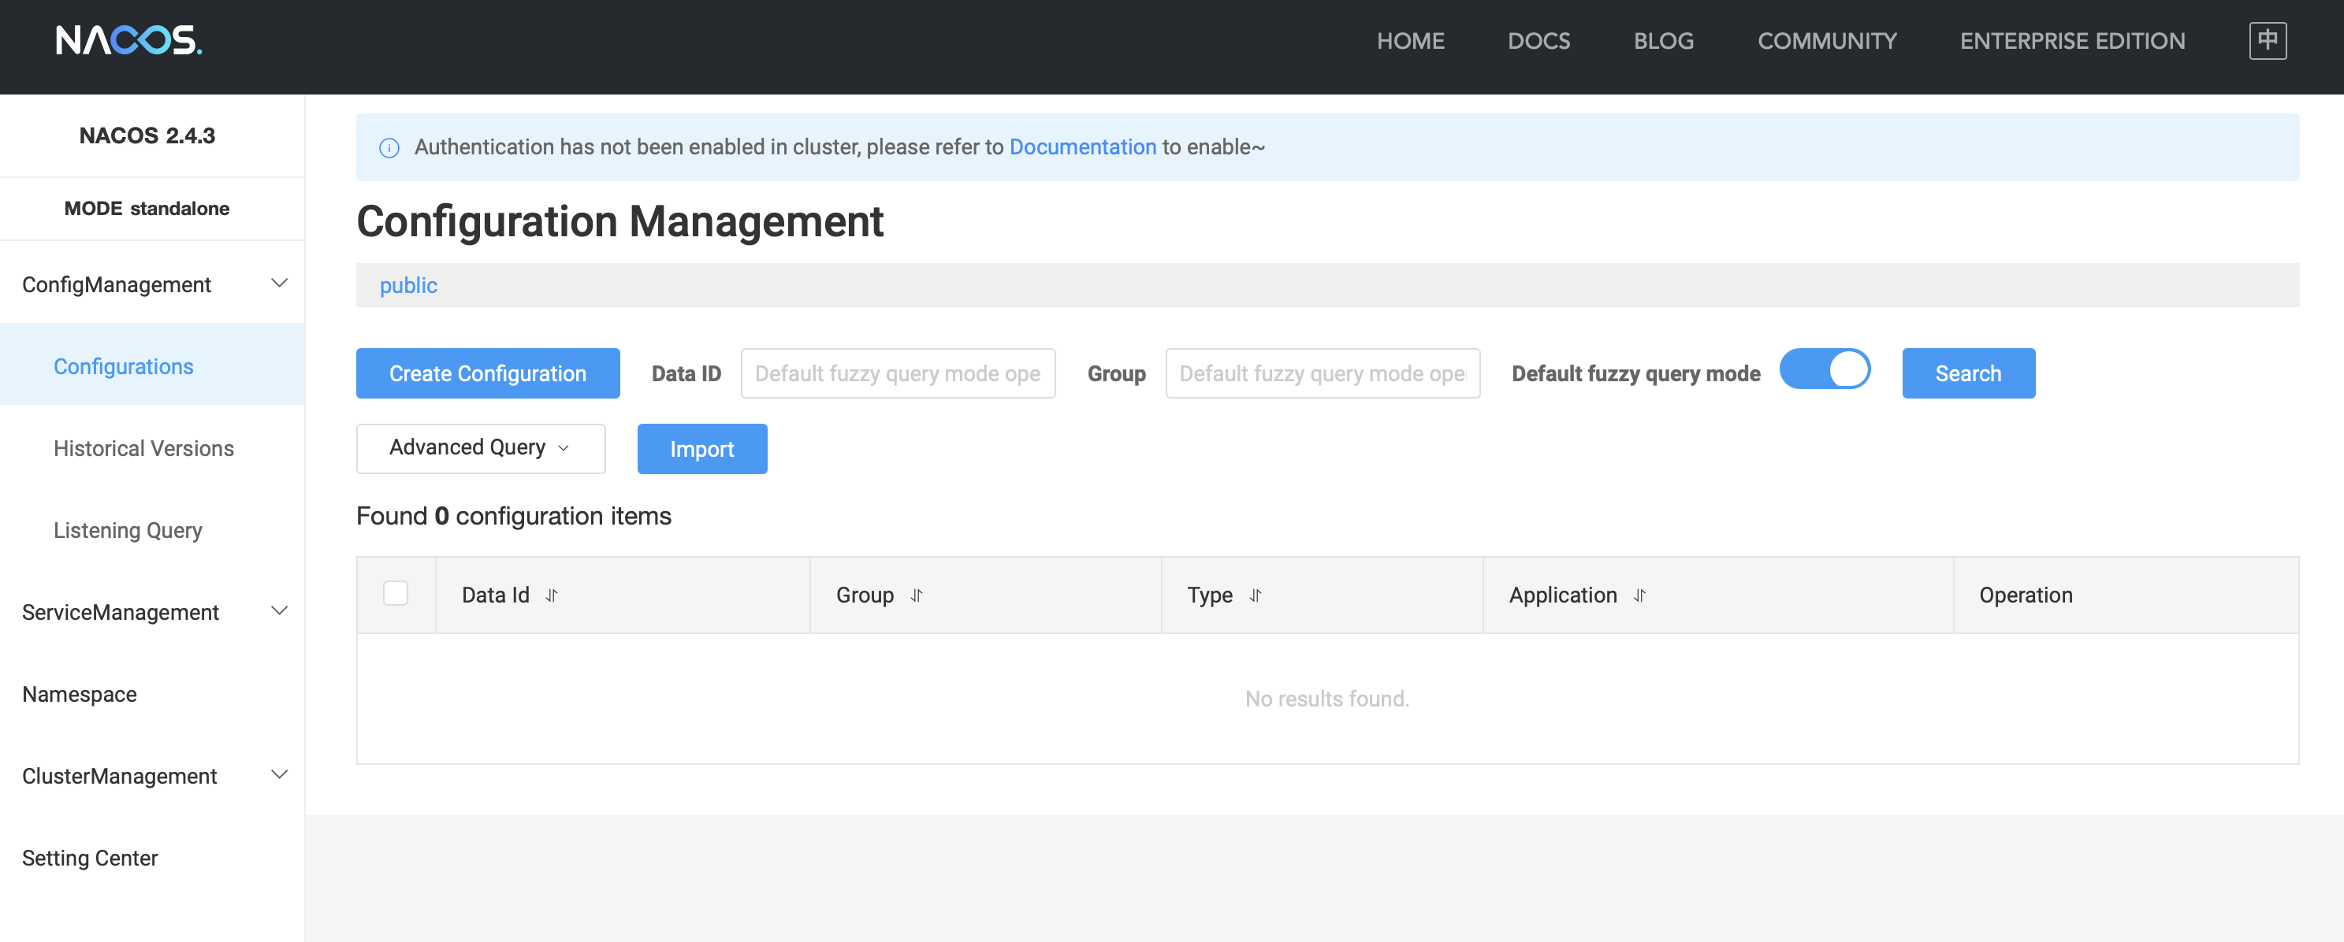This screenshot has width=2344, height=942.
Task: Click the Search button
Action: tap(1968, 373)
